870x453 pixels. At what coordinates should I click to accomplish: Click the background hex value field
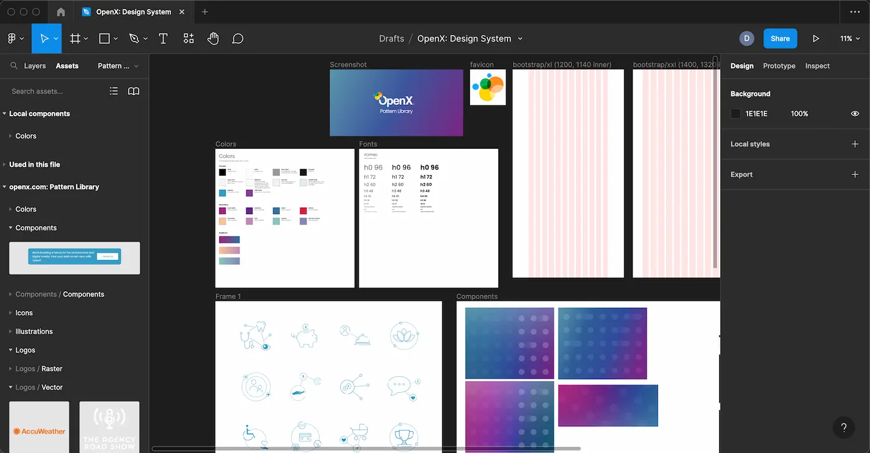click(x=756, y=114)
